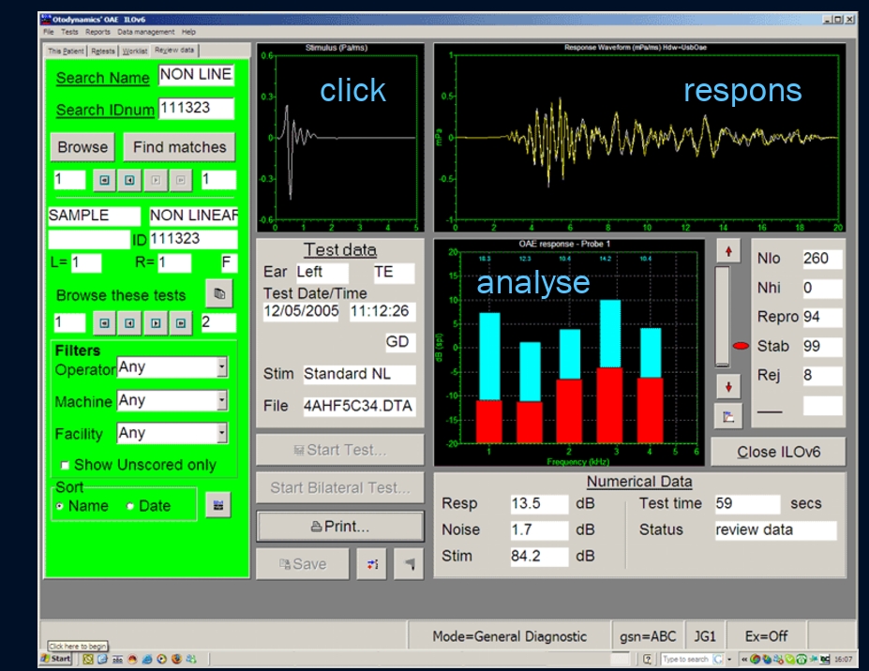Click the Find matches button
Image resolution: width=869 pixels, height=671 pixels.
[180, 147]
